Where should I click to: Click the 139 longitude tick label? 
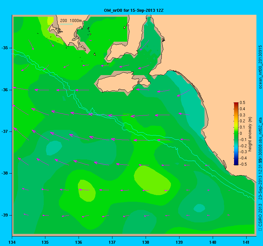click(179, 242)
